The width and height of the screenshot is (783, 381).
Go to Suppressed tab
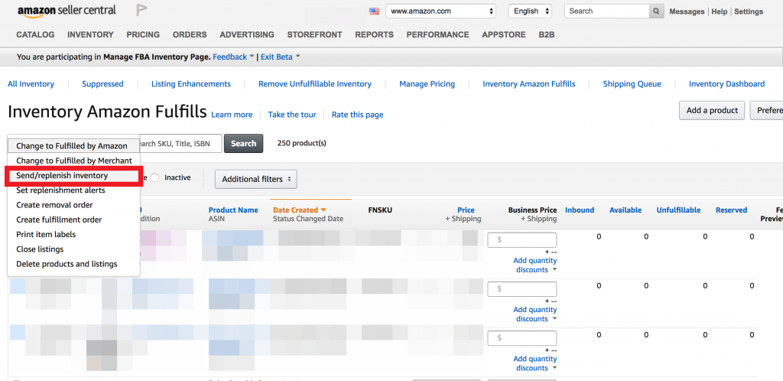(x=102, y=84)
